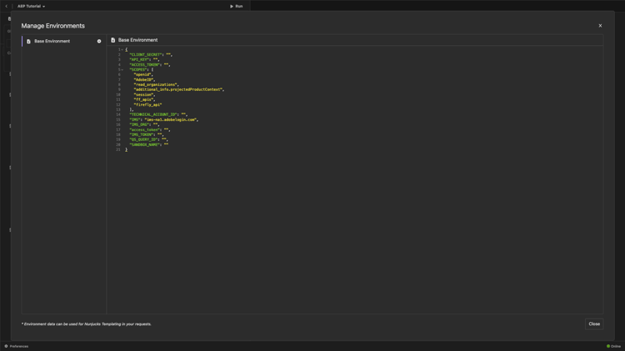The height and width of the screenshot is (351, 625).
Task: Click the Nunjucks Templating footnote text
Action: tap(86, 323)
